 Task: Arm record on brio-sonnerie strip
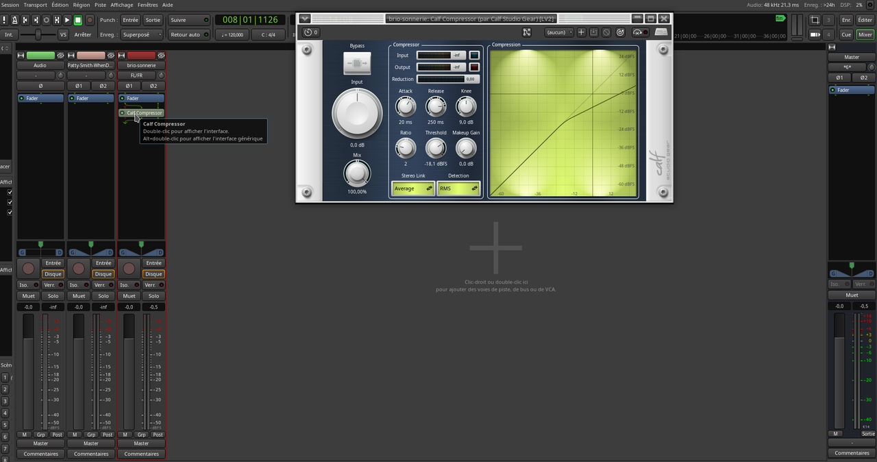point(129,268)
